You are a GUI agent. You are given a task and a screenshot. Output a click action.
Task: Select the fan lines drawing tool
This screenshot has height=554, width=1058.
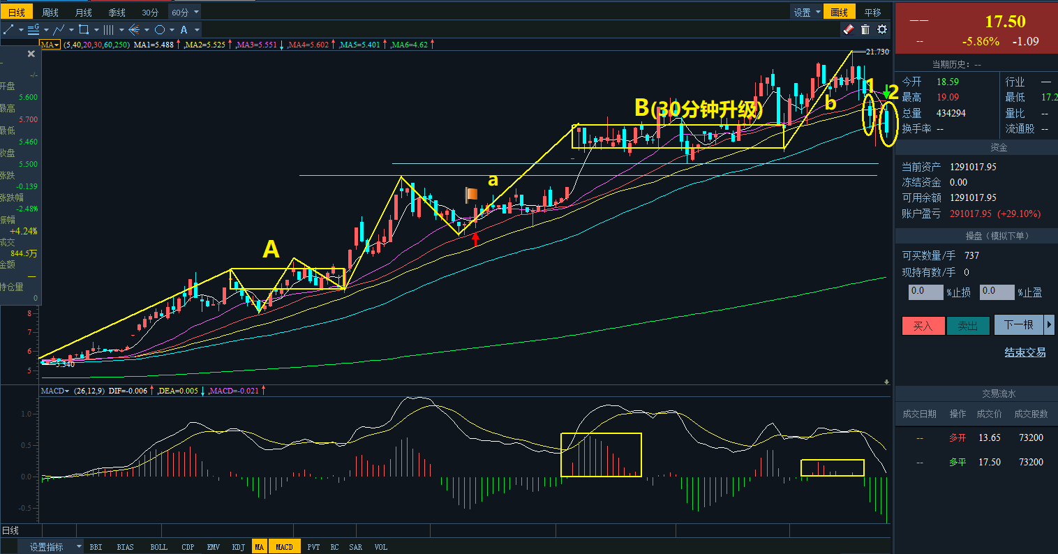[x=134, y=29]
